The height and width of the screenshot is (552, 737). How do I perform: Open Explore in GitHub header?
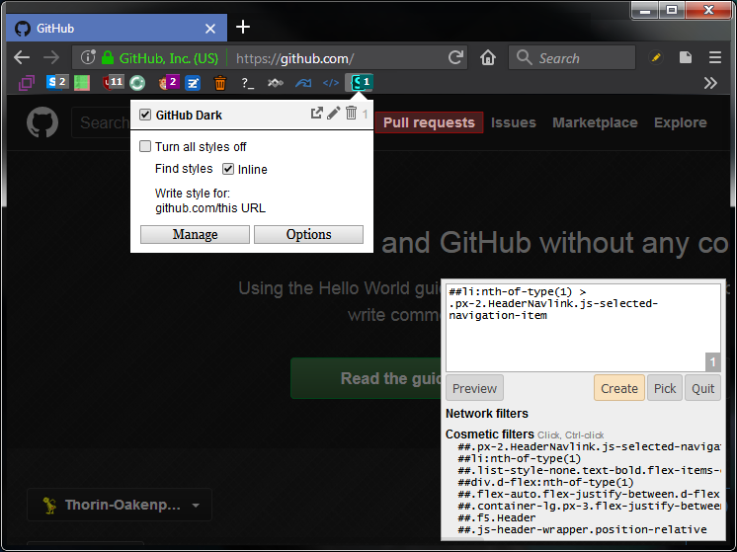(680, 122)
